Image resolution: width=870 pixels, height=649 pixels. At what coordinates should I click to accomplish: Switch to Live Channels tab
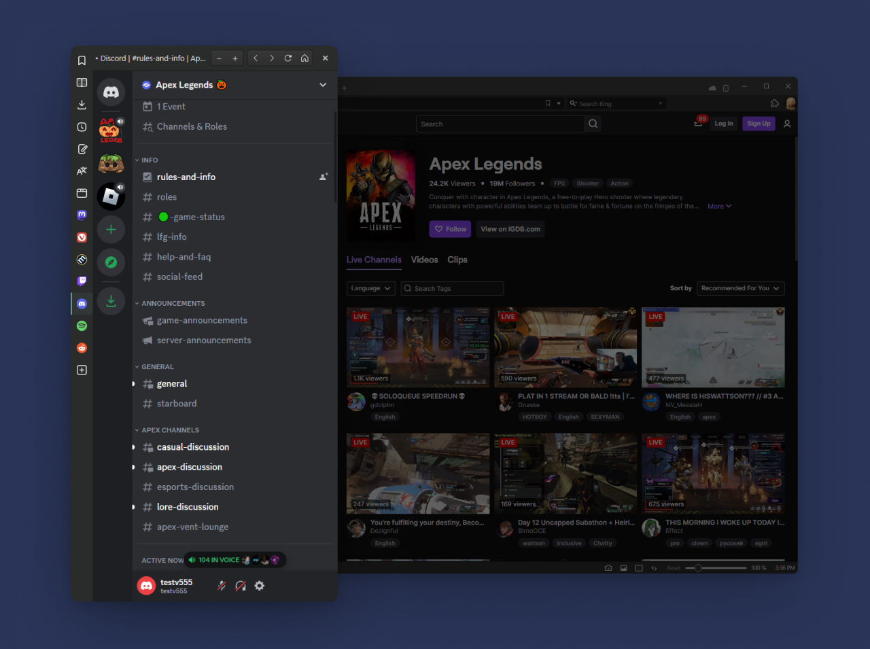(374, 260)
